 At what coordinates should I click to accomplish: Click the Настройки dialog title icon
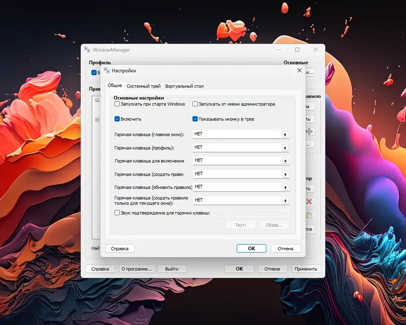[x=107, y=71]
